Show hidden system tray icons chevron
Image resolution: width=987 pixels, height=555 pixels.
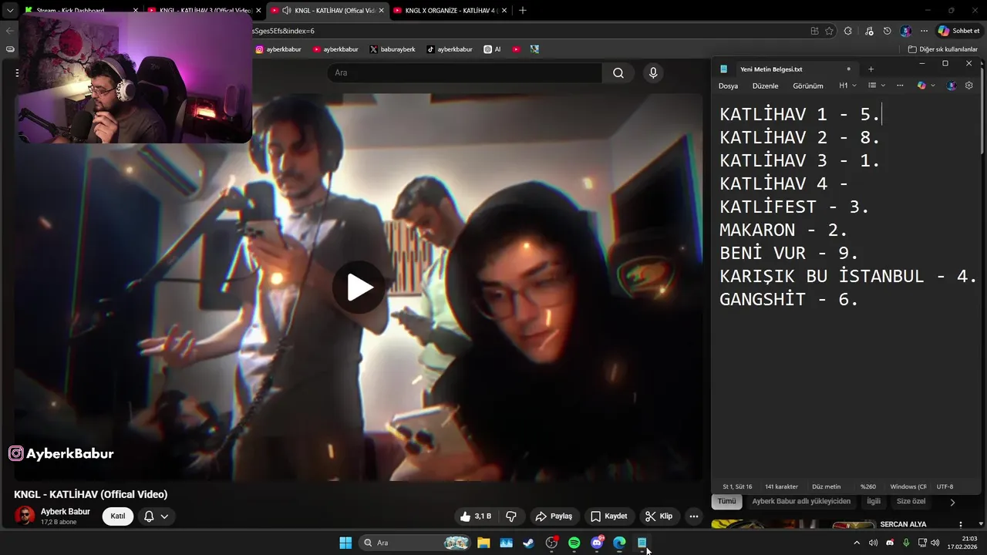[x=856, y=543]
